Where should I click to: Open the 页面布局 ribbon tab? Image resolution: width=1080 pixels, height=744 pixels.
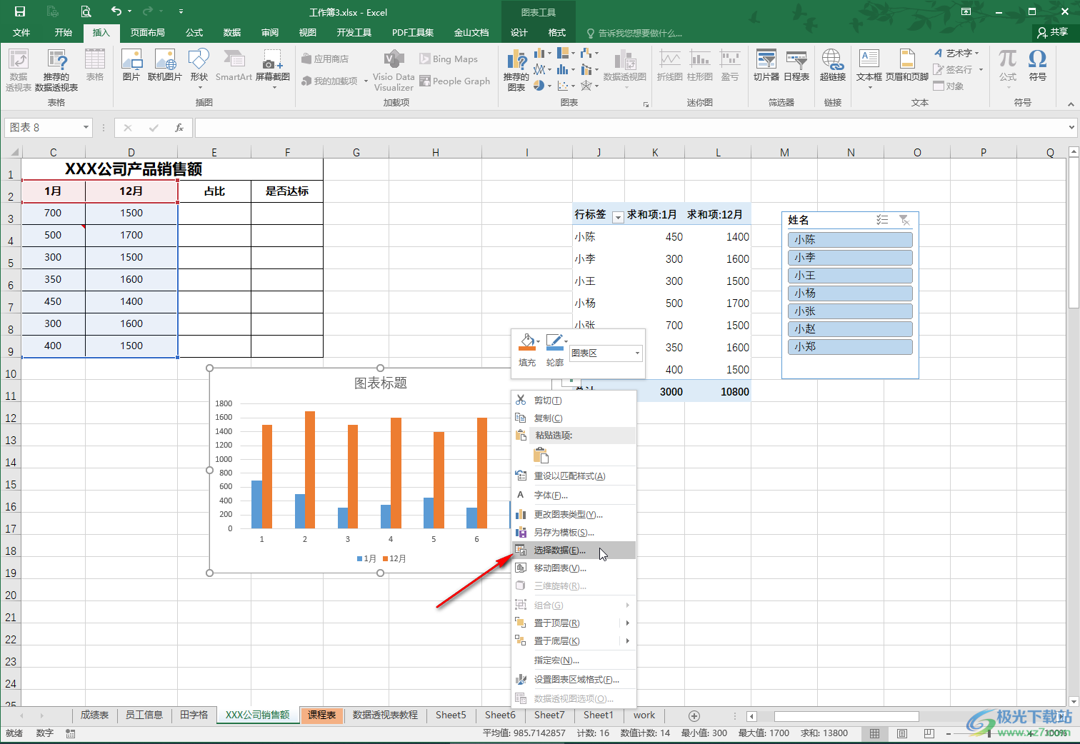pyautogui.click(x=148, y=33)
